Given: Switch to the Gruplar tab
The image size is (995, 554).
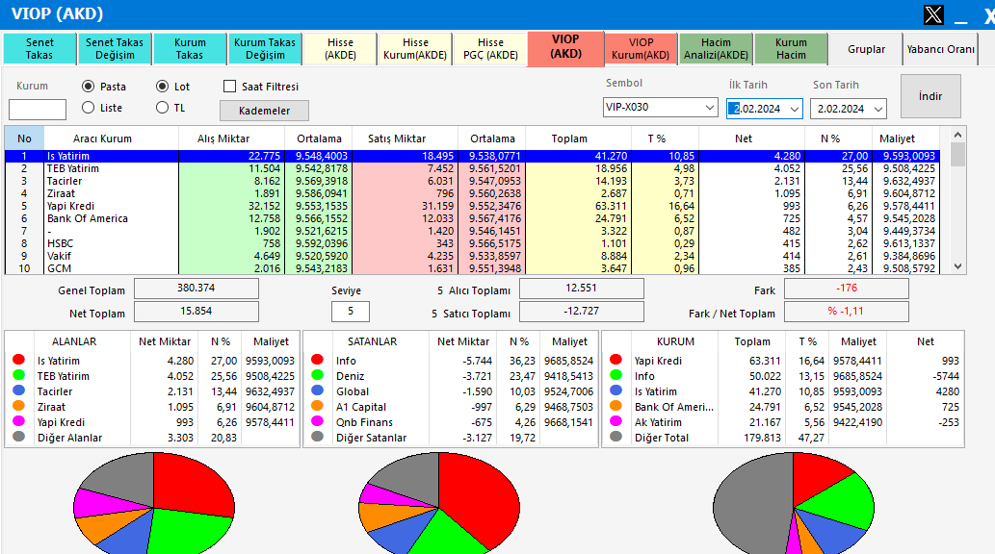Looking at the screenshot, I should click(866, 49).
